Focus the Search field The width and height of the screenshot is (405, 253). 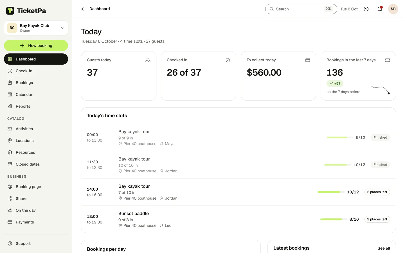tap(301, 9)
